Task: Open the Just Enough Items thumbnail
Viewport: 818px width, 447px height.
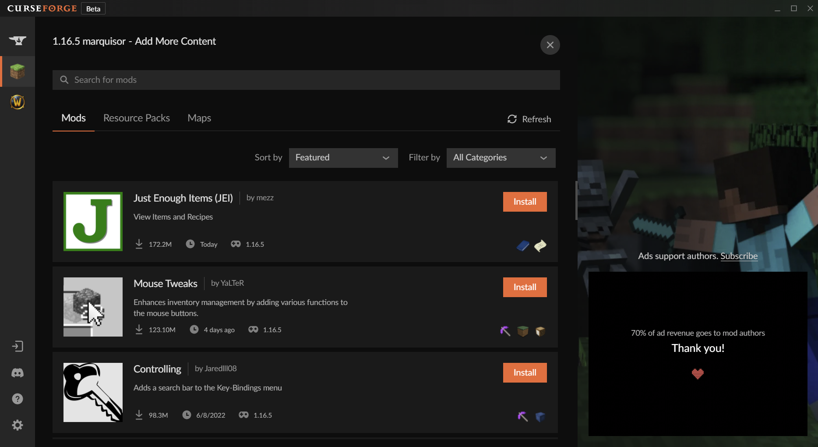Action: coord(93,221)
